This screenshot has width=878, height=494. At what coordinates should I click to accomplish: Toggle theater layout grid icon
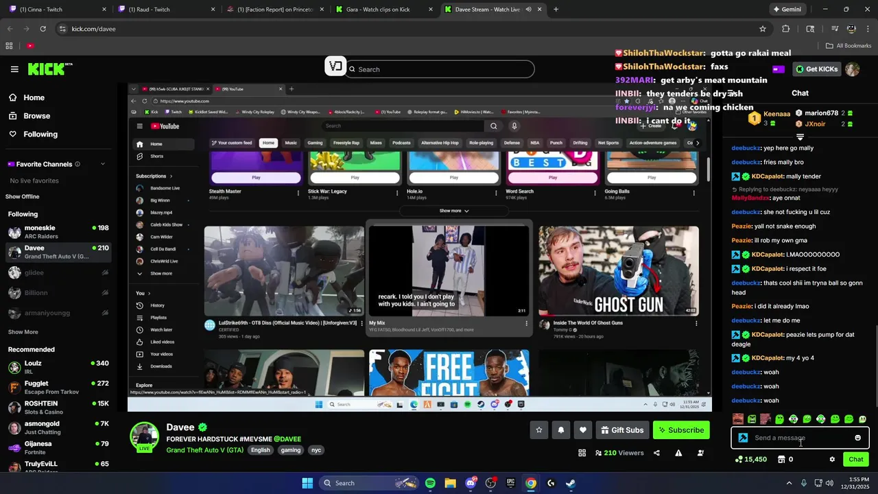(x=582, y=453)
